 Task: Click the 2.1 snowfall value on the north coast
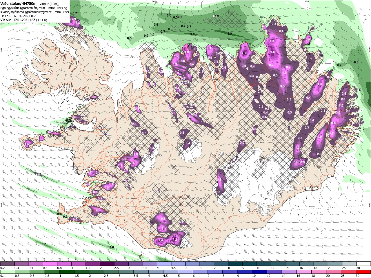pos(244,53)
